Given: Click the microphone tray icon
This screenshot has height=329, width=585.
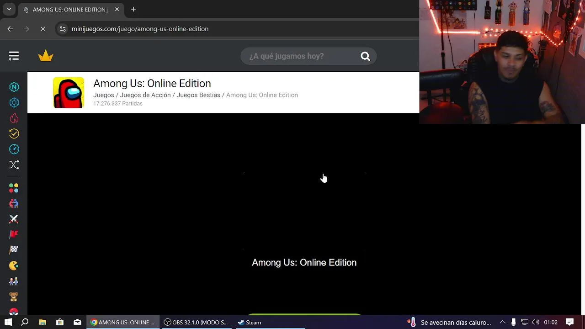Looking at the screenshot, I should pyautogui.click(x=514, y=322).
